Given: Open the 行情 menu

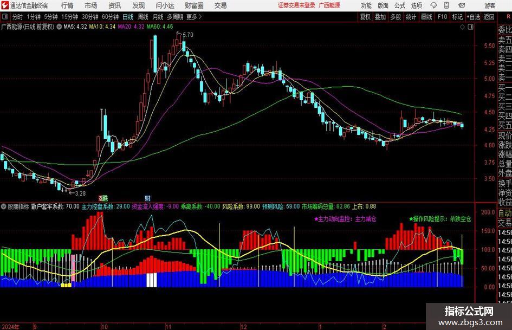Looking at the screenshot, I should point(67,5).
